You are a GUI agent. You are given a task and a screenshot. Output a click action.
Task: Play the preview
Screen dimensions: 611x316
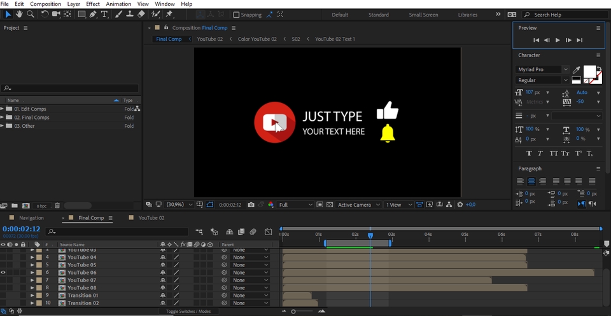[558, 40]
